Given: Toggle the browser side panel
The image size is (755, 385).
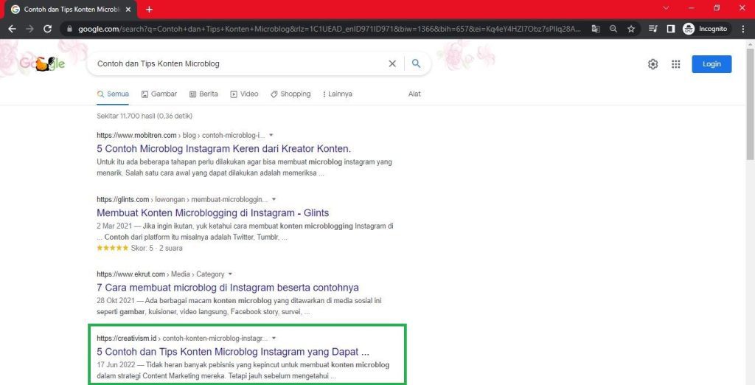Looking at the screenshot, I should click(670, 29).
